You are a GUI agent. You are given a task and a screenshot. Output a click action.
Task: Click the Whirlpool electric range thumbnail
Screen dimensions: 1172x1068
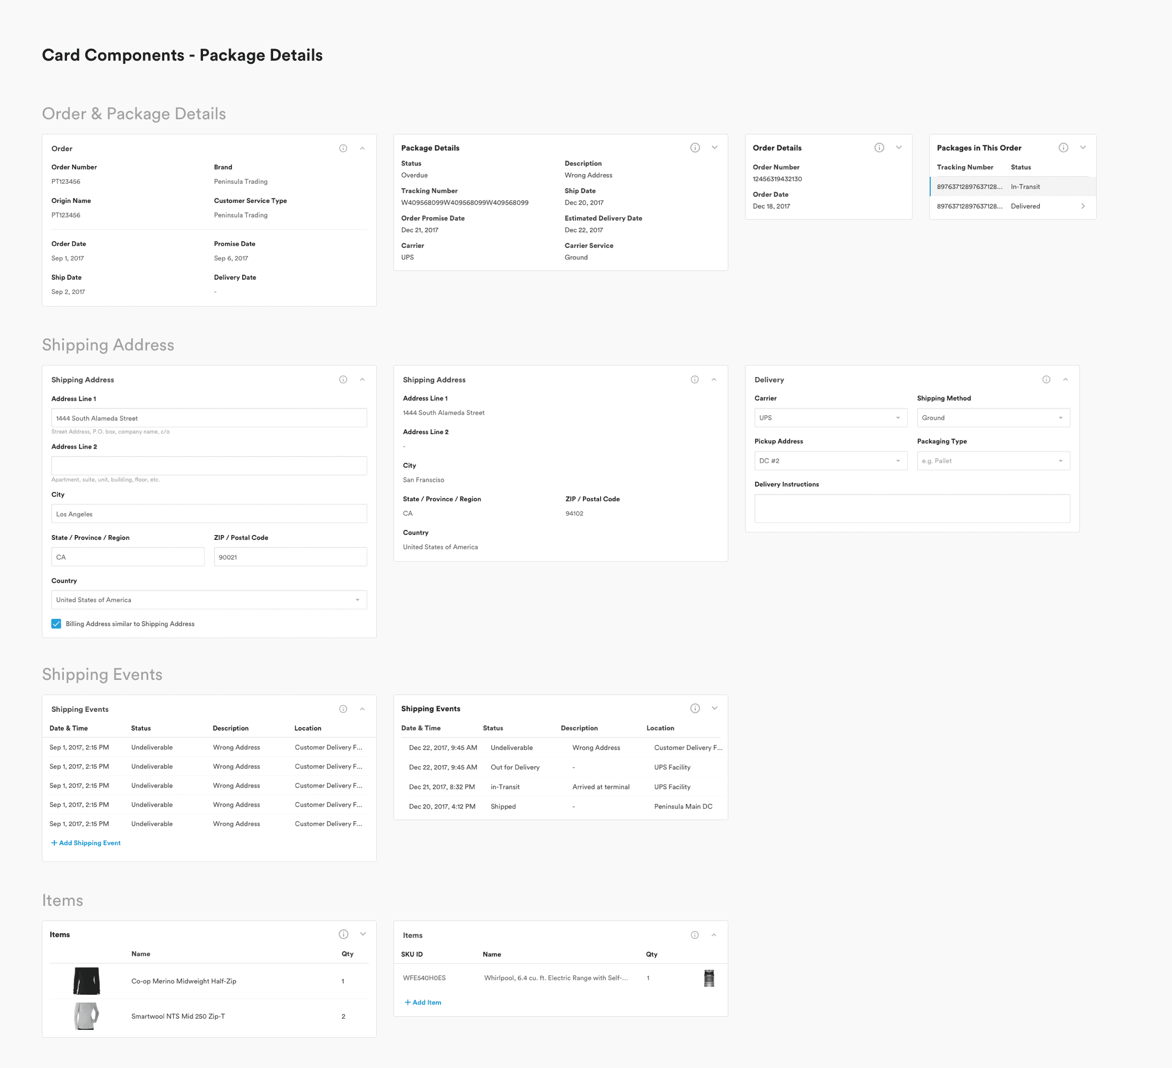pyautogui.click(x=708, y=978)
